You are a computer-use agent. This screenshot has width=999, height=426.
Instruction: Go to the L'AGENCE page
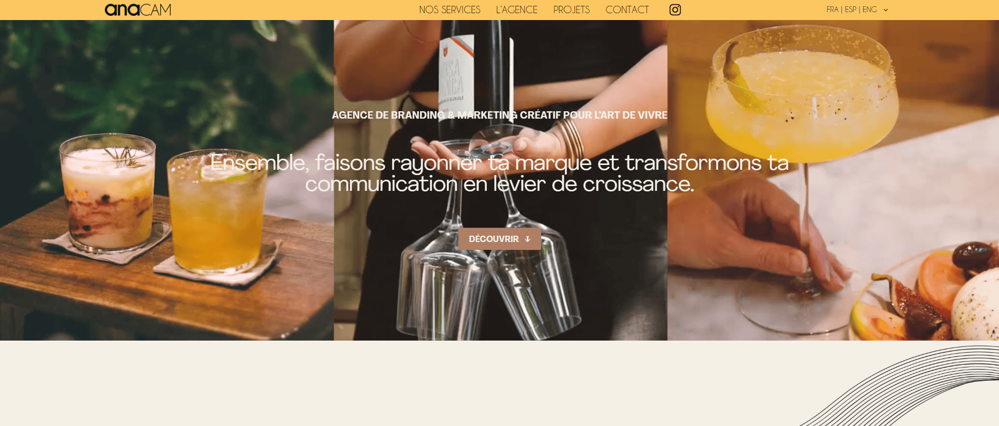(x=516, y=9)
